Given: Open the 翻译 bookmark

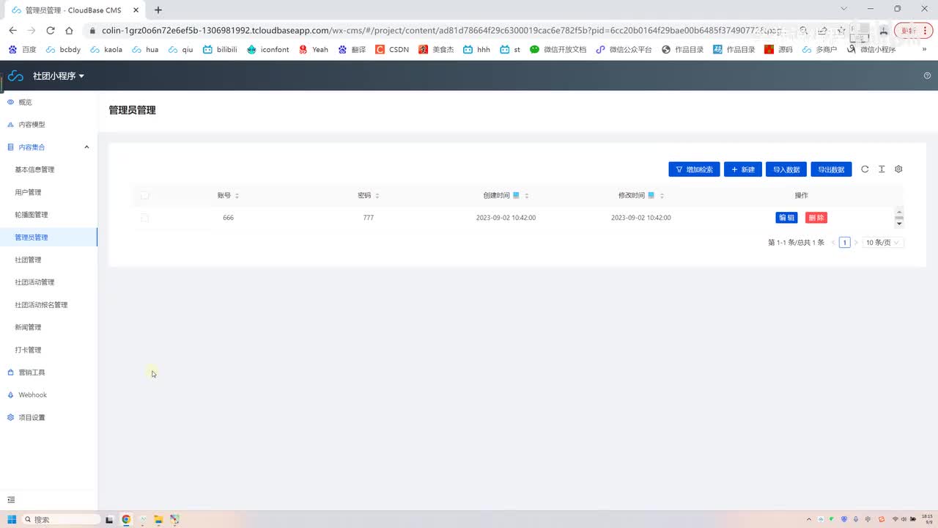Looking at the screenshot, I should 352,49.
